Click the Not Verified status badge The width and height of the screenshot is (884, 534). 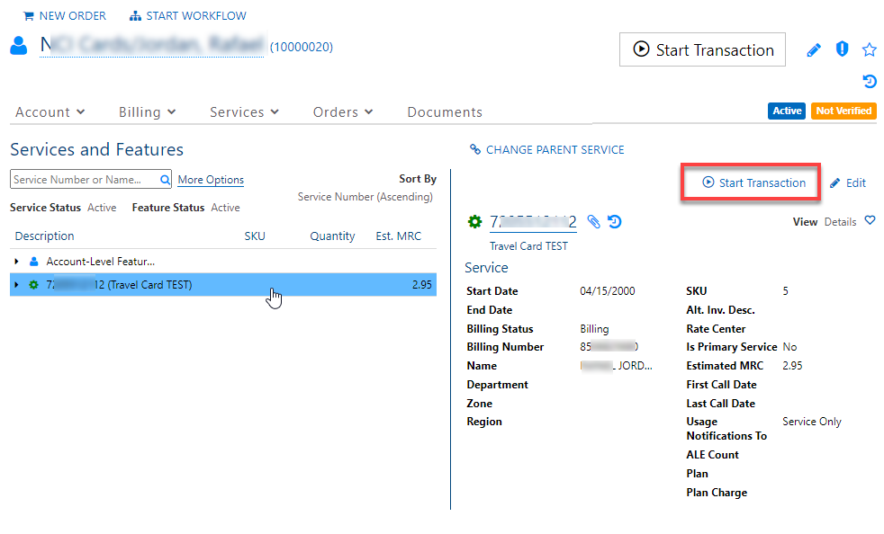point(843,111)
